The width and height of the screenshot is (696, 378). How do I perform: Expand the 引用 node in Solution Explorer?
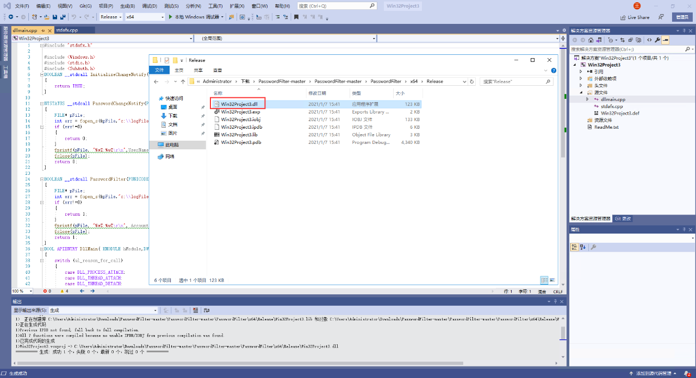pyautogui.click(x=581, y=72)
